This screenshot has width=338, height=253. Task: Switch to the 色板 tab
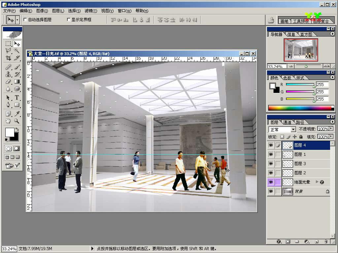click(287, 78)
